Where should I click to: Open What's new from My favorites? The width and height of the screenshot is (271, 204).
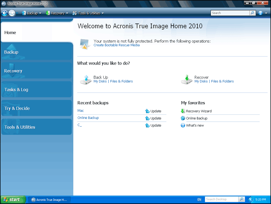(195, 125)
